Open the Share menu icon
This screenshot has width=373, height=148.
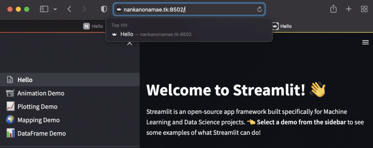coord(334,9)
